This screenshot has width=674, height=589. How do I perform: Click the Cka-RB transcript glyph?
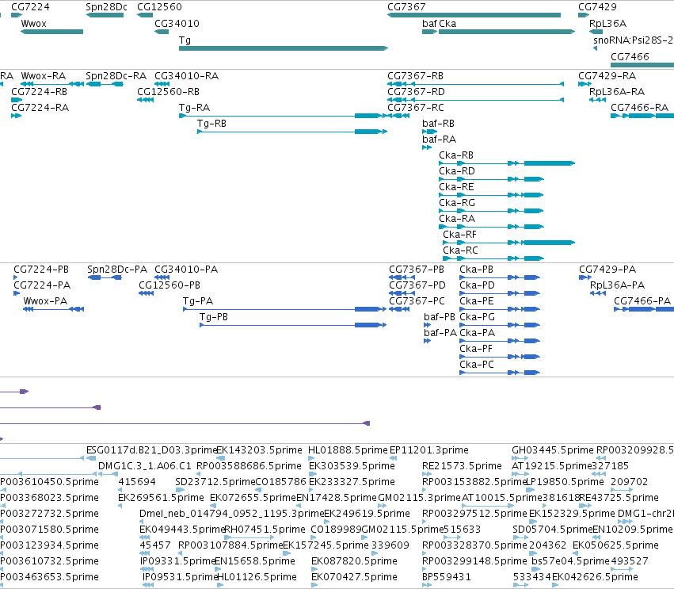tap(507, 163)
